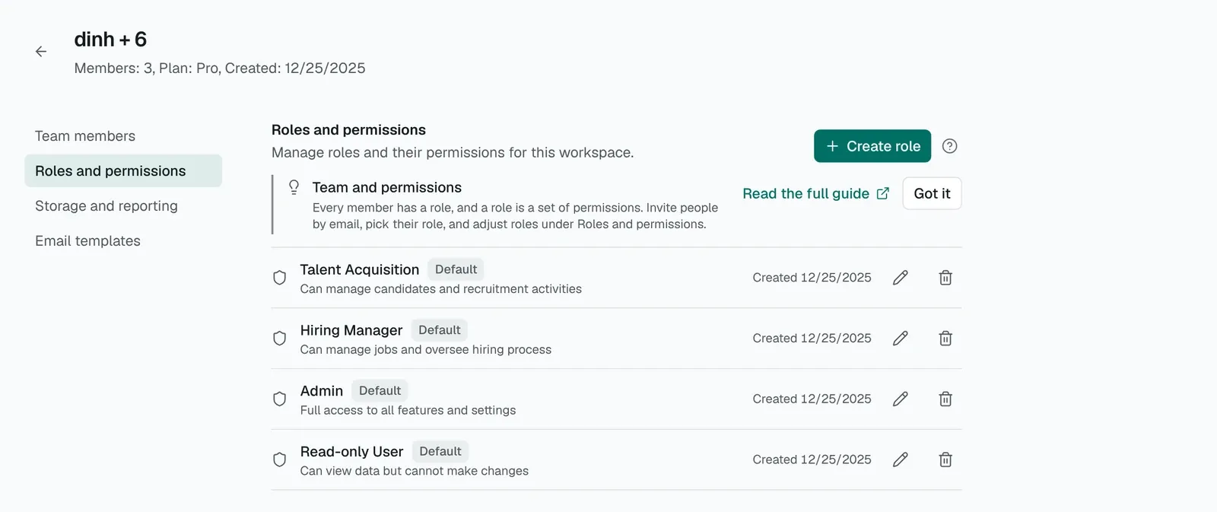Delete the Hiring Manager role

[945, 339]
